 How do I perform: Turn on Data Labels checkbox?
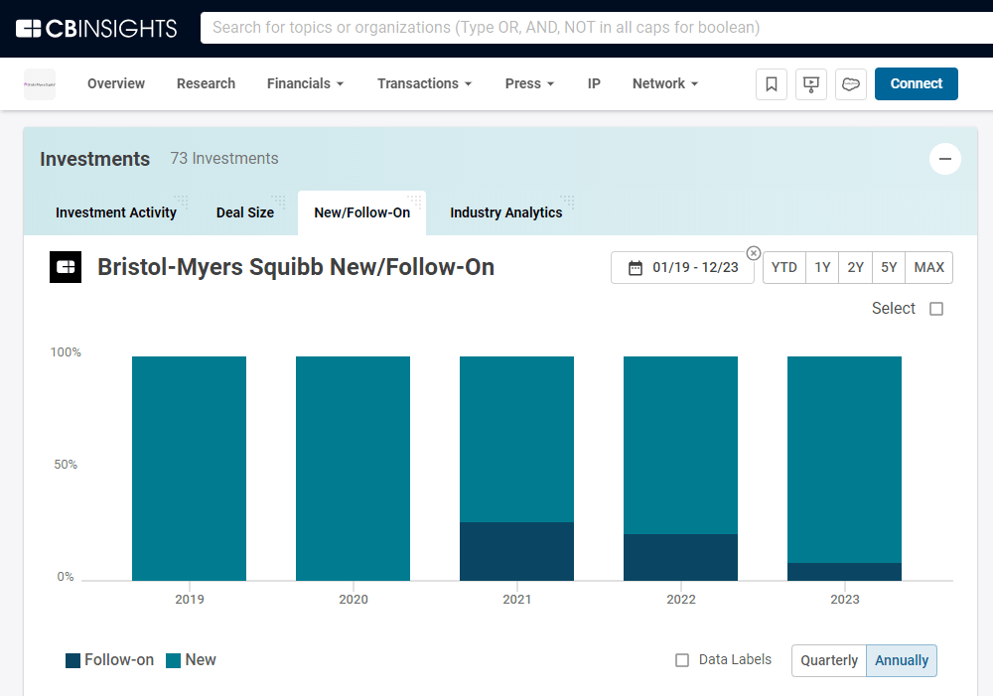[x=682, y=660]
